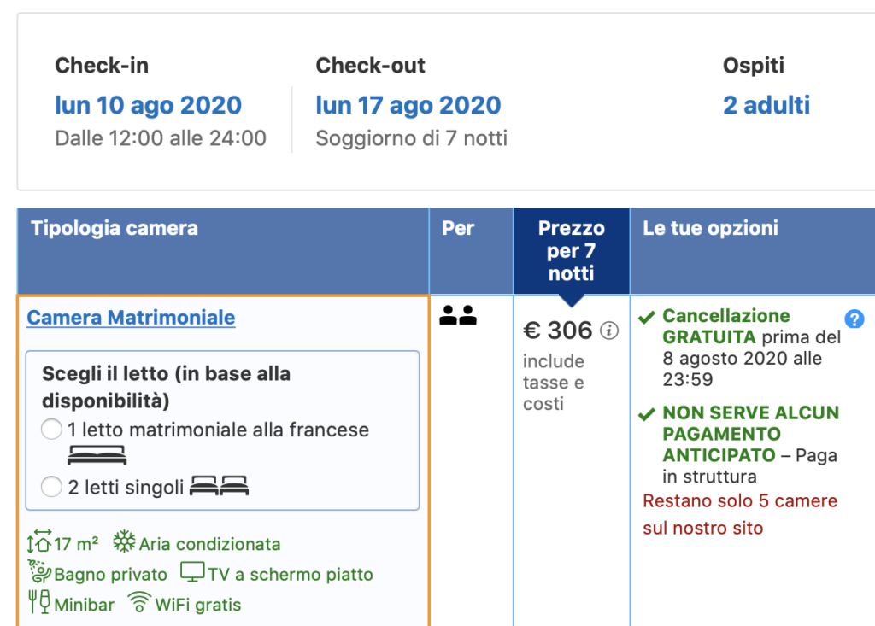Viewport: 875px width, 626px height.
Task: Click the two-person occupancy icon
Action: tap(458, 316)
